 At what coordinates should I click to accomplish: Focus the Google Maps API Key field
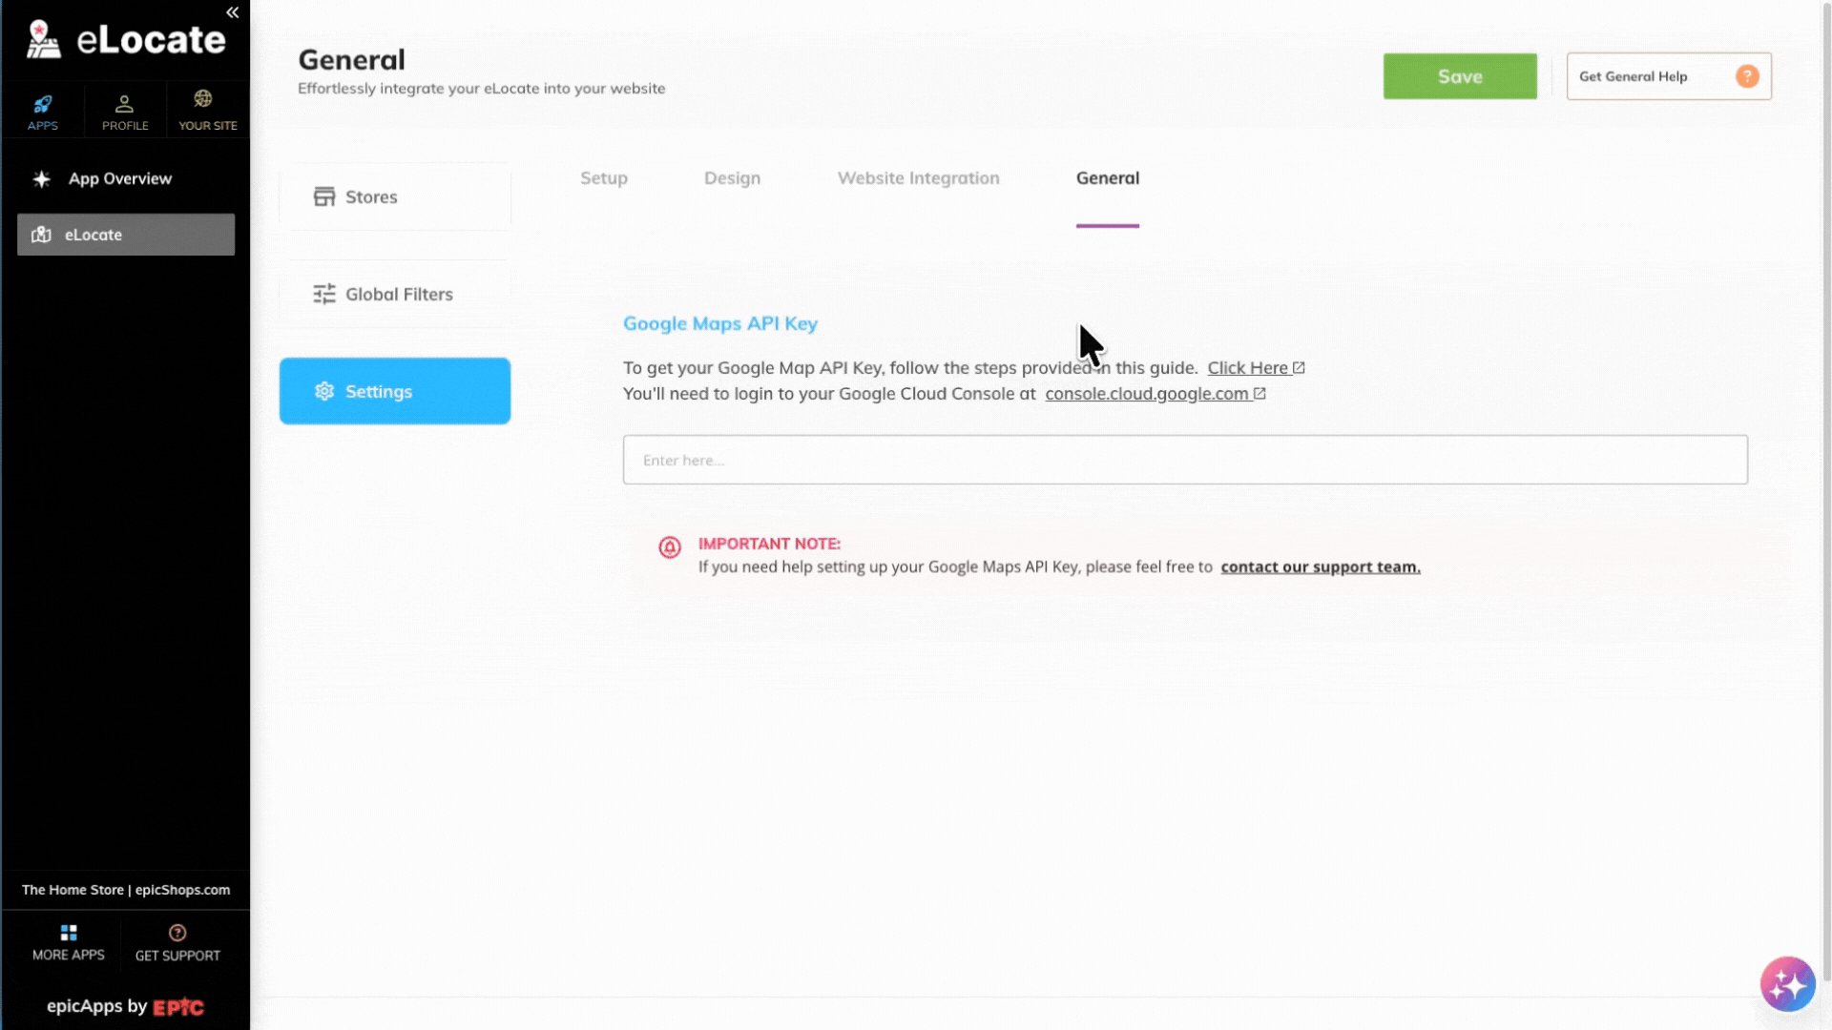tap(1185, 460)
